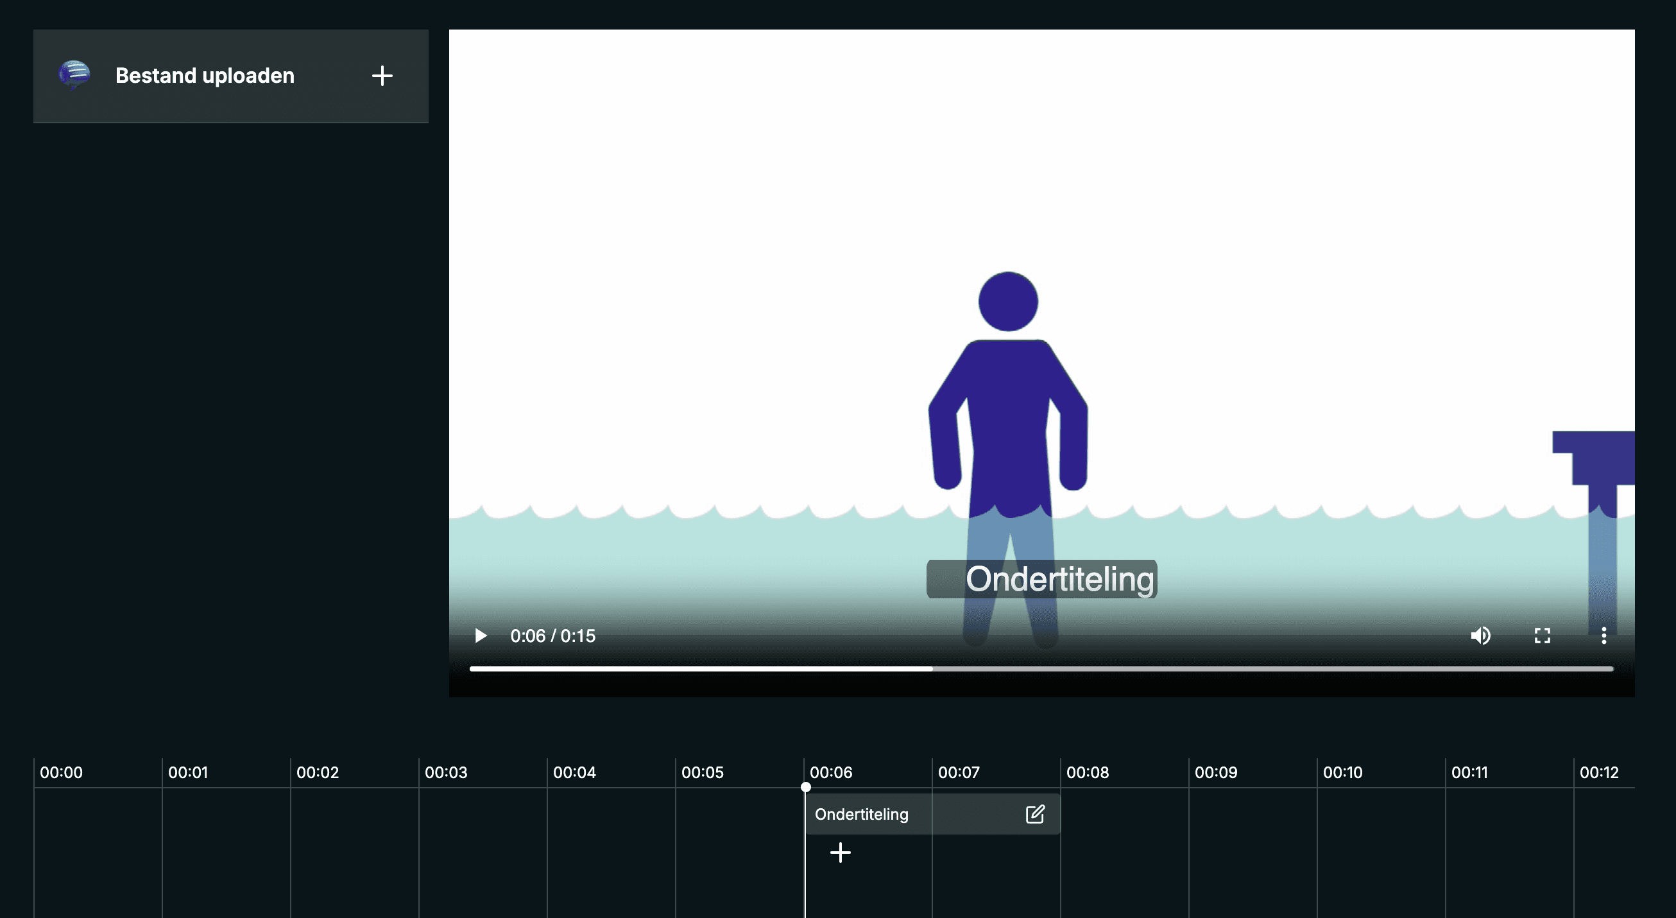Click the plus icon beside Bestand uploaden

coord(382,76)
